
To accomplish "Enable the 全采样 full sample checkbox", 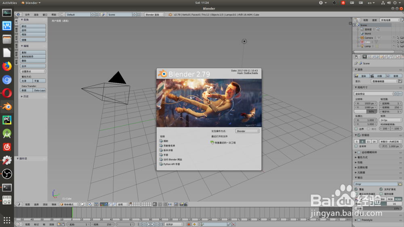I will point(356,146).
